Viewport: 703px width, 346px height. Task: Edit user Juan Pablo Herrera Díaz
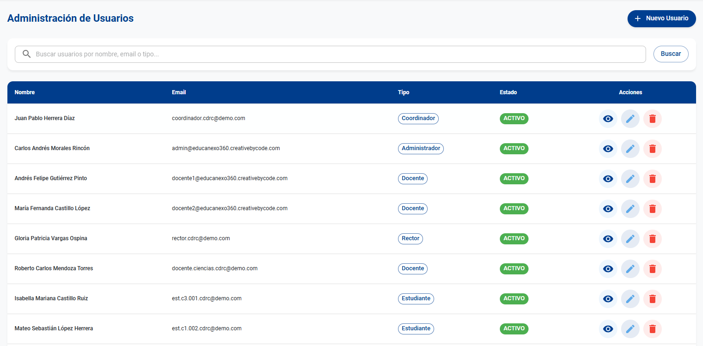(630, 119)
